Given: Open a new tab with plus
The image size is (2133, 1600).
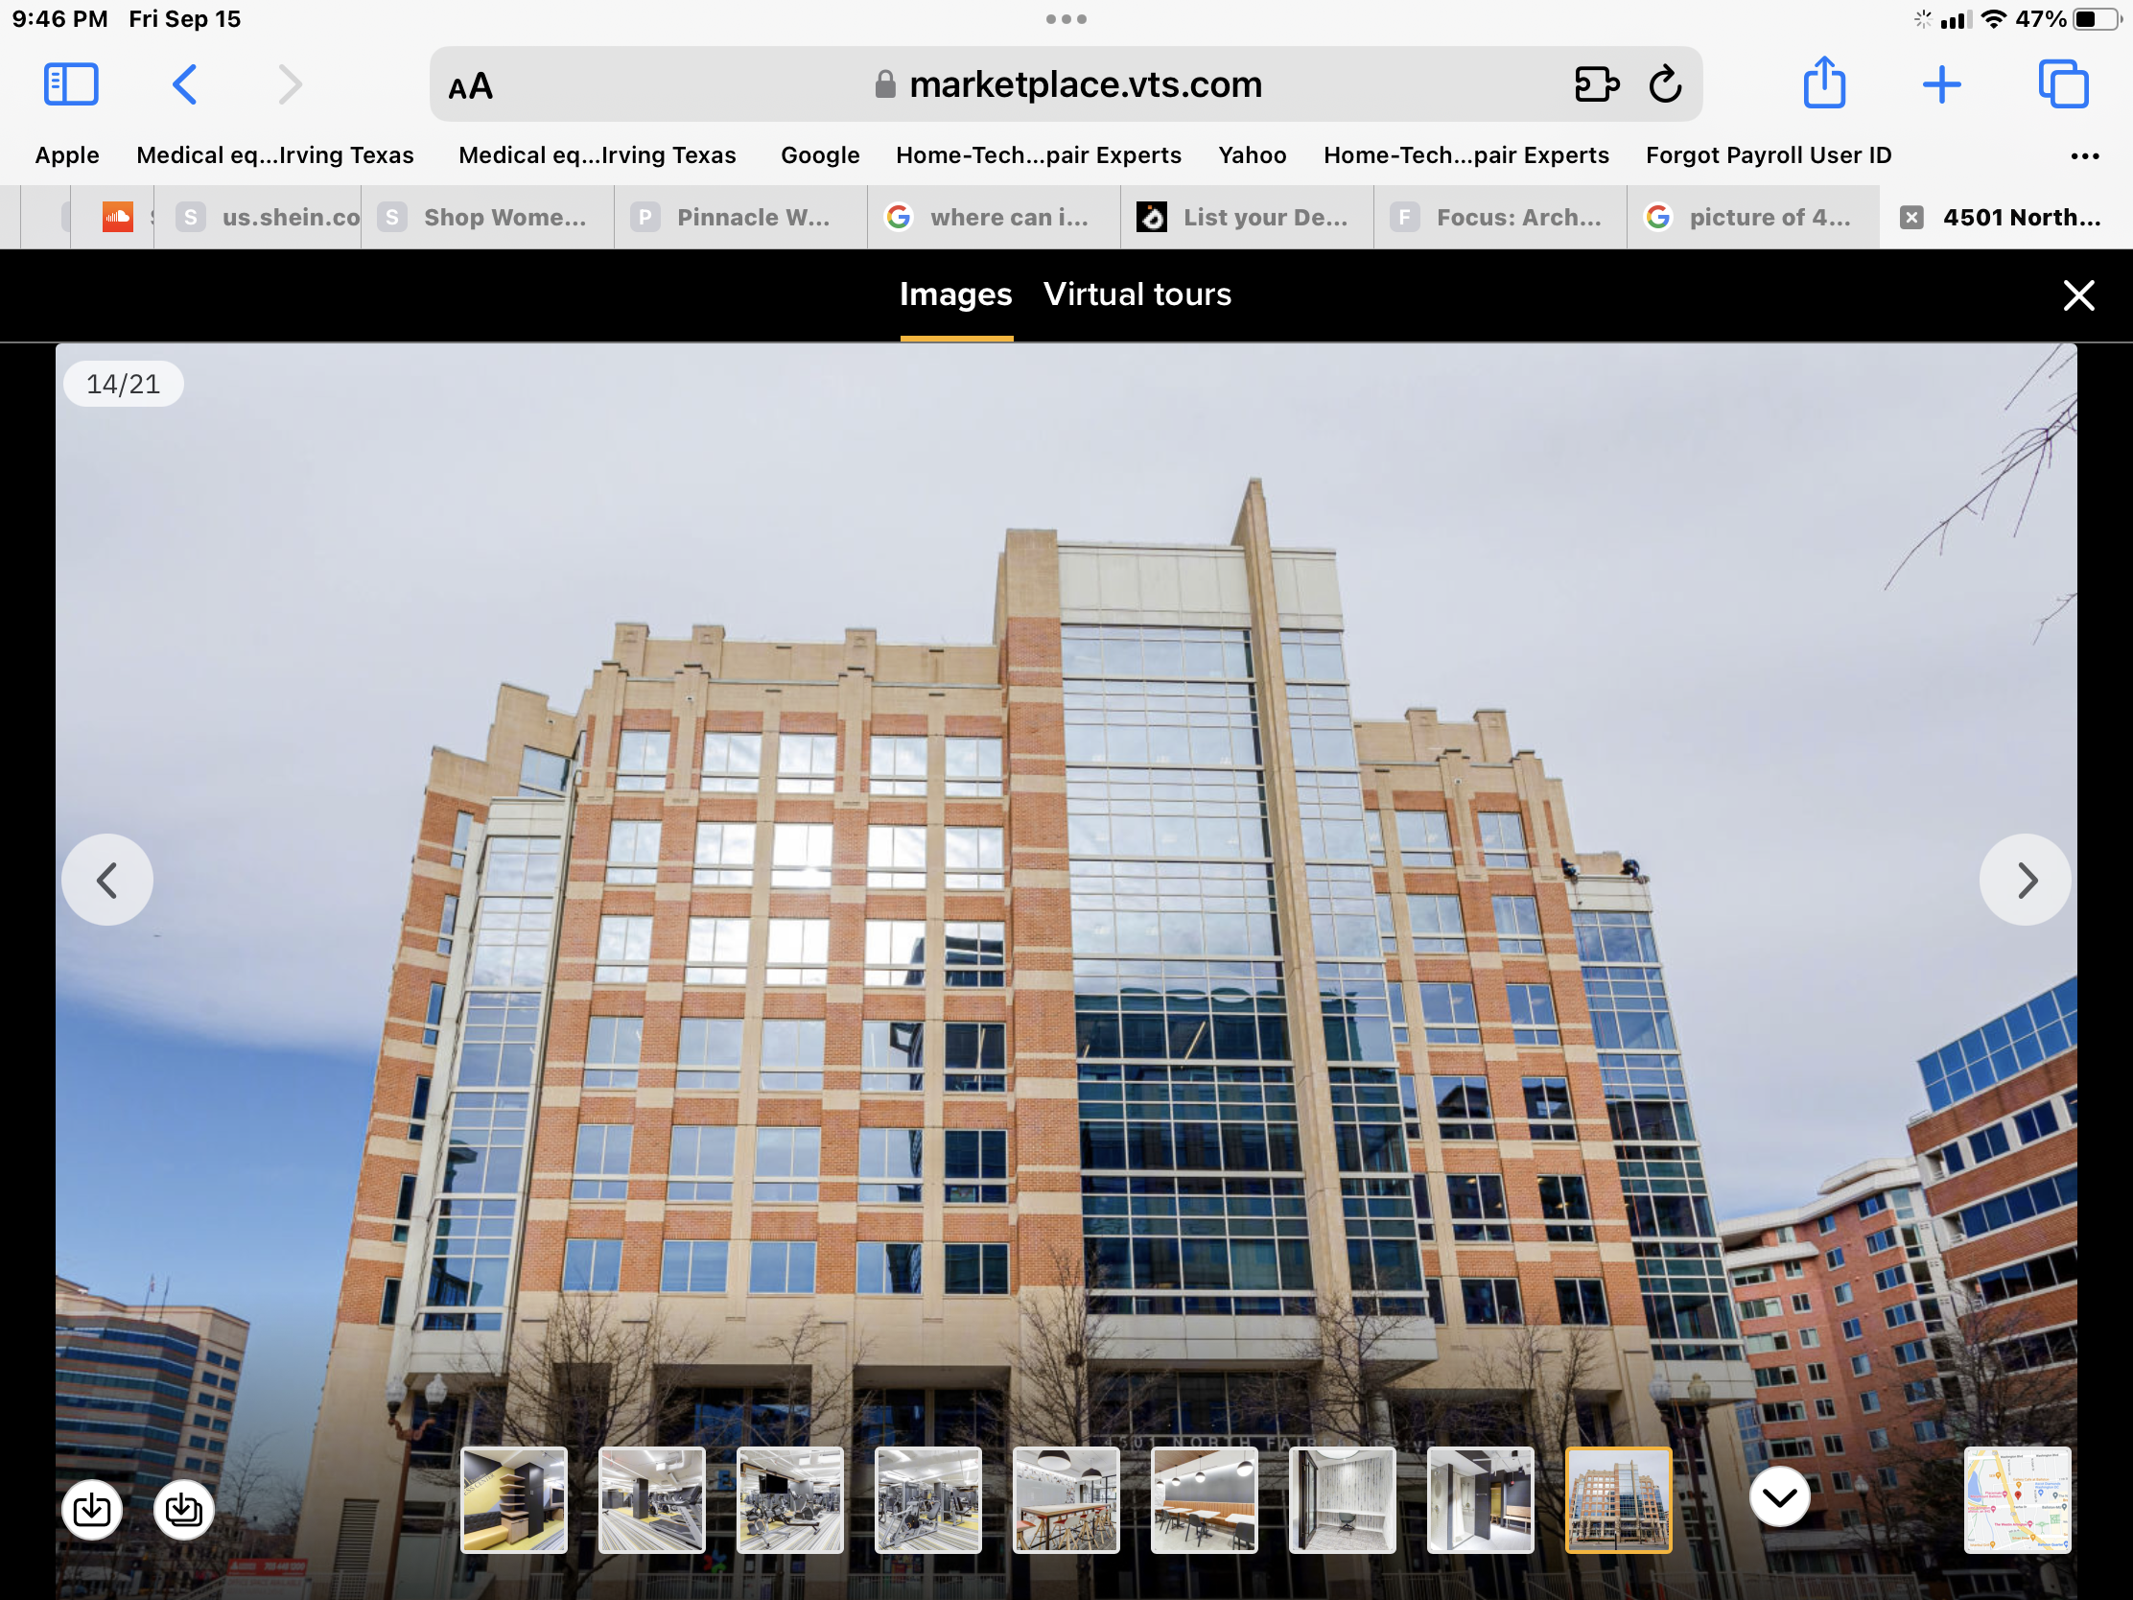Looking at the screenshot, I should click(1941, 84).
